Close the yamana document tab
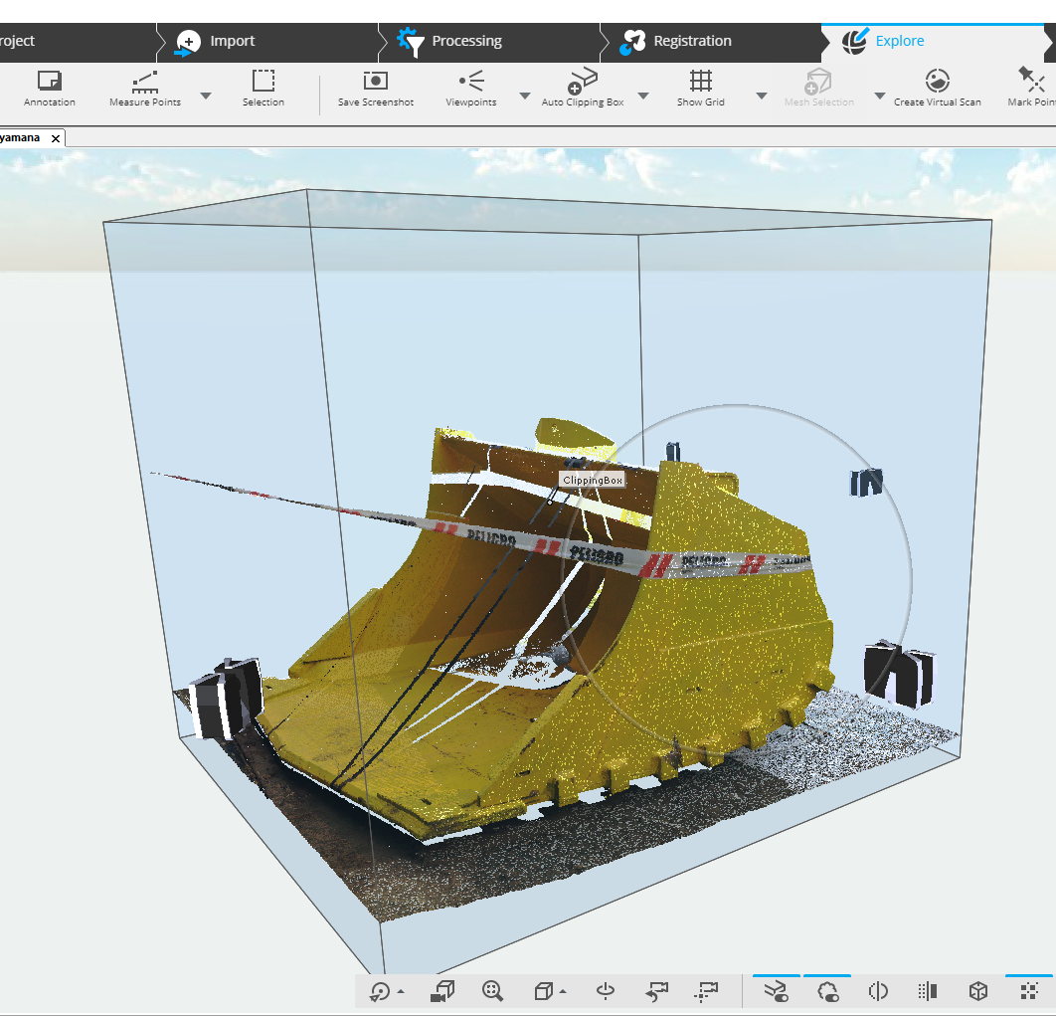 click(56, 138)
